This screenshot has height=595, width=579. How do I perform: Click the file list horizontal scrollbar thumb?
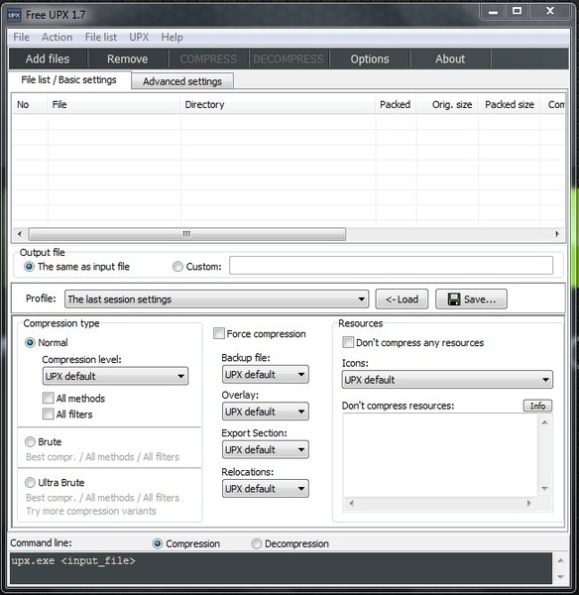187,234
